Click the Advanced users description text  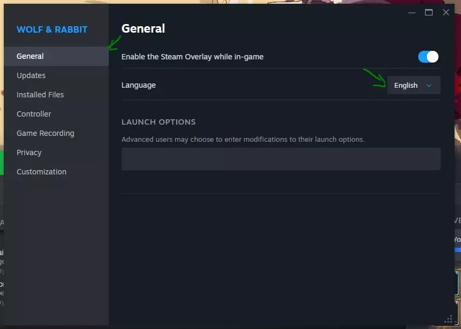(243, 139)
